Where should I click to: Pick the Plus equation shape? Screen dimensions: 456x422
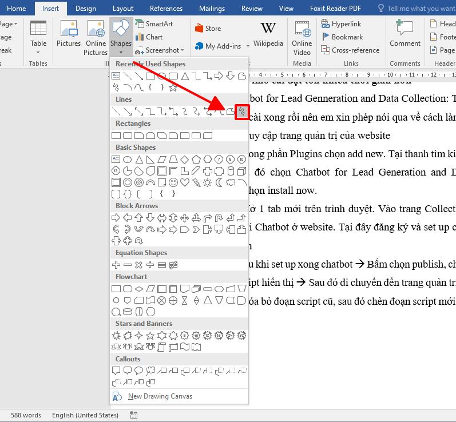pos(116,265)
